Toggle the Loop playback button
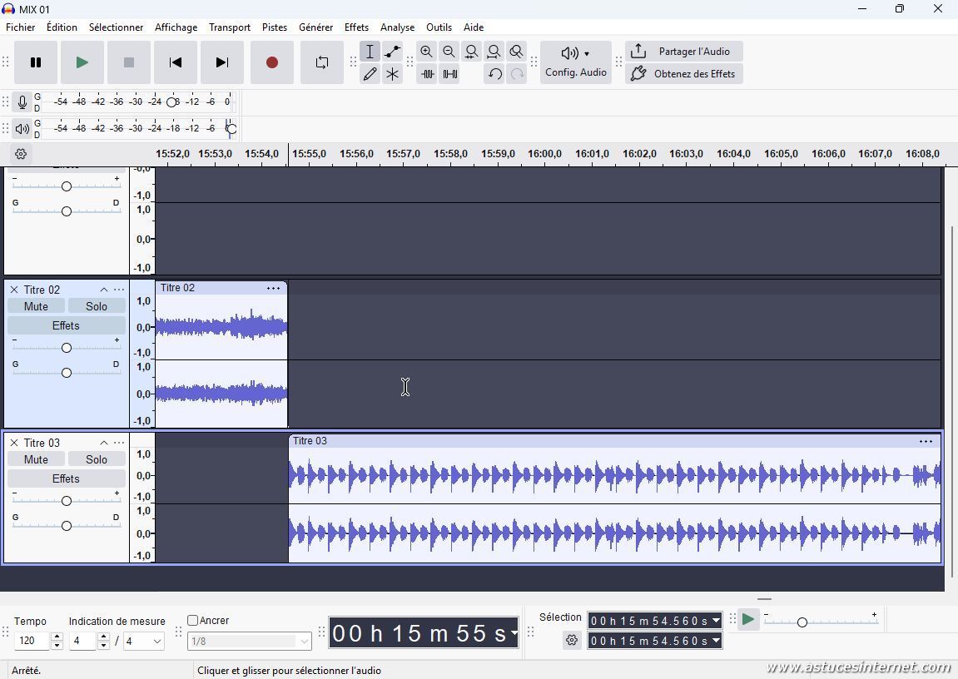Image resolution: width=958 pixels, height=679 pixels. pos(321,62)
